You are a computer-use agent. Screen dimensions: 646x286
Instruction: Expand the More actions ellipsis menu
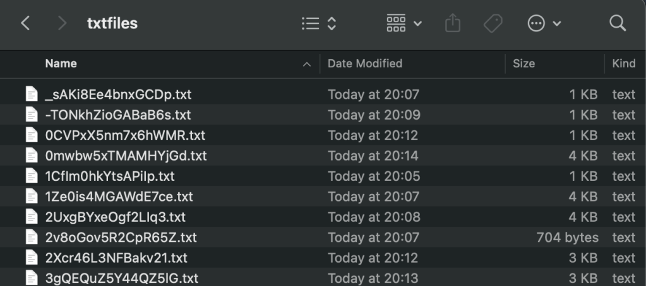tap(544, 24)
